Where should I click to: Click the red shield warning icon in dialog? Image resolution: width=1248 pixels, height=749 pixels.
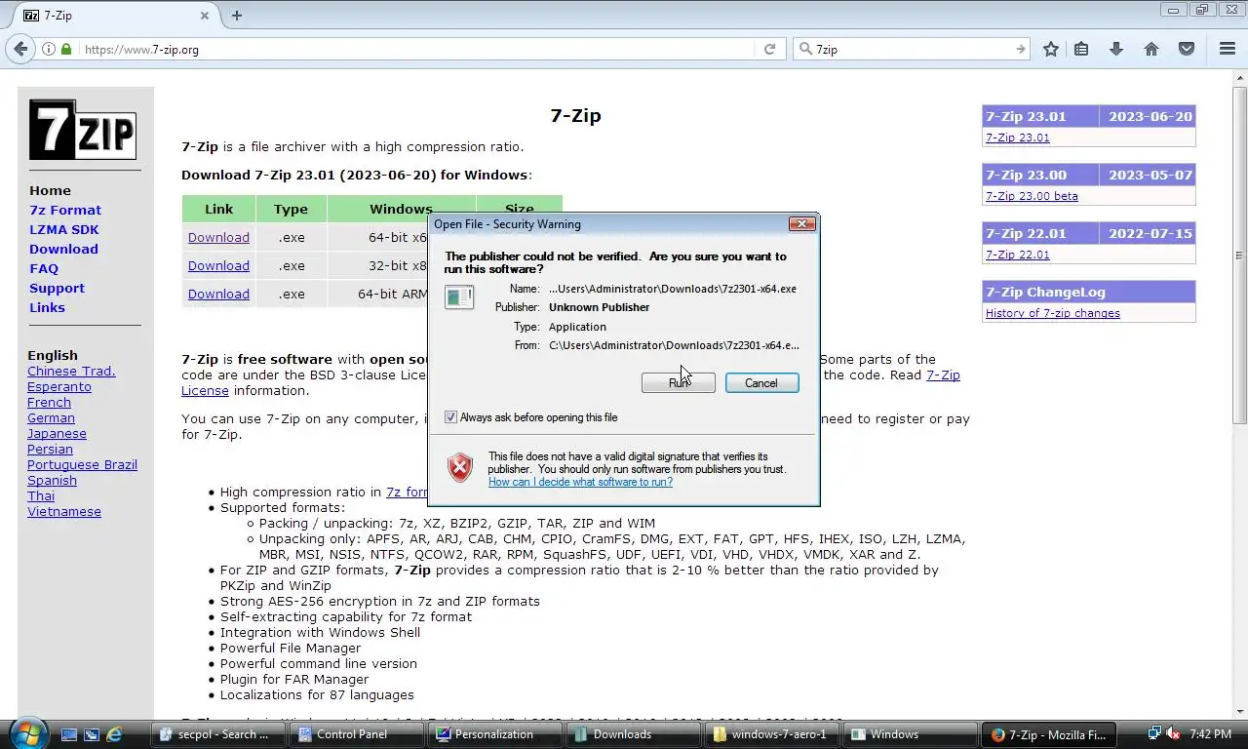[x=460, y=467]
